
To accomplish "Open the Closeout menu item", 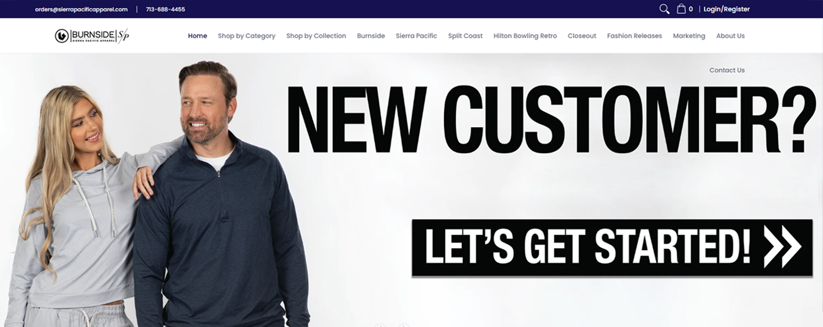I will pos(582,36).
